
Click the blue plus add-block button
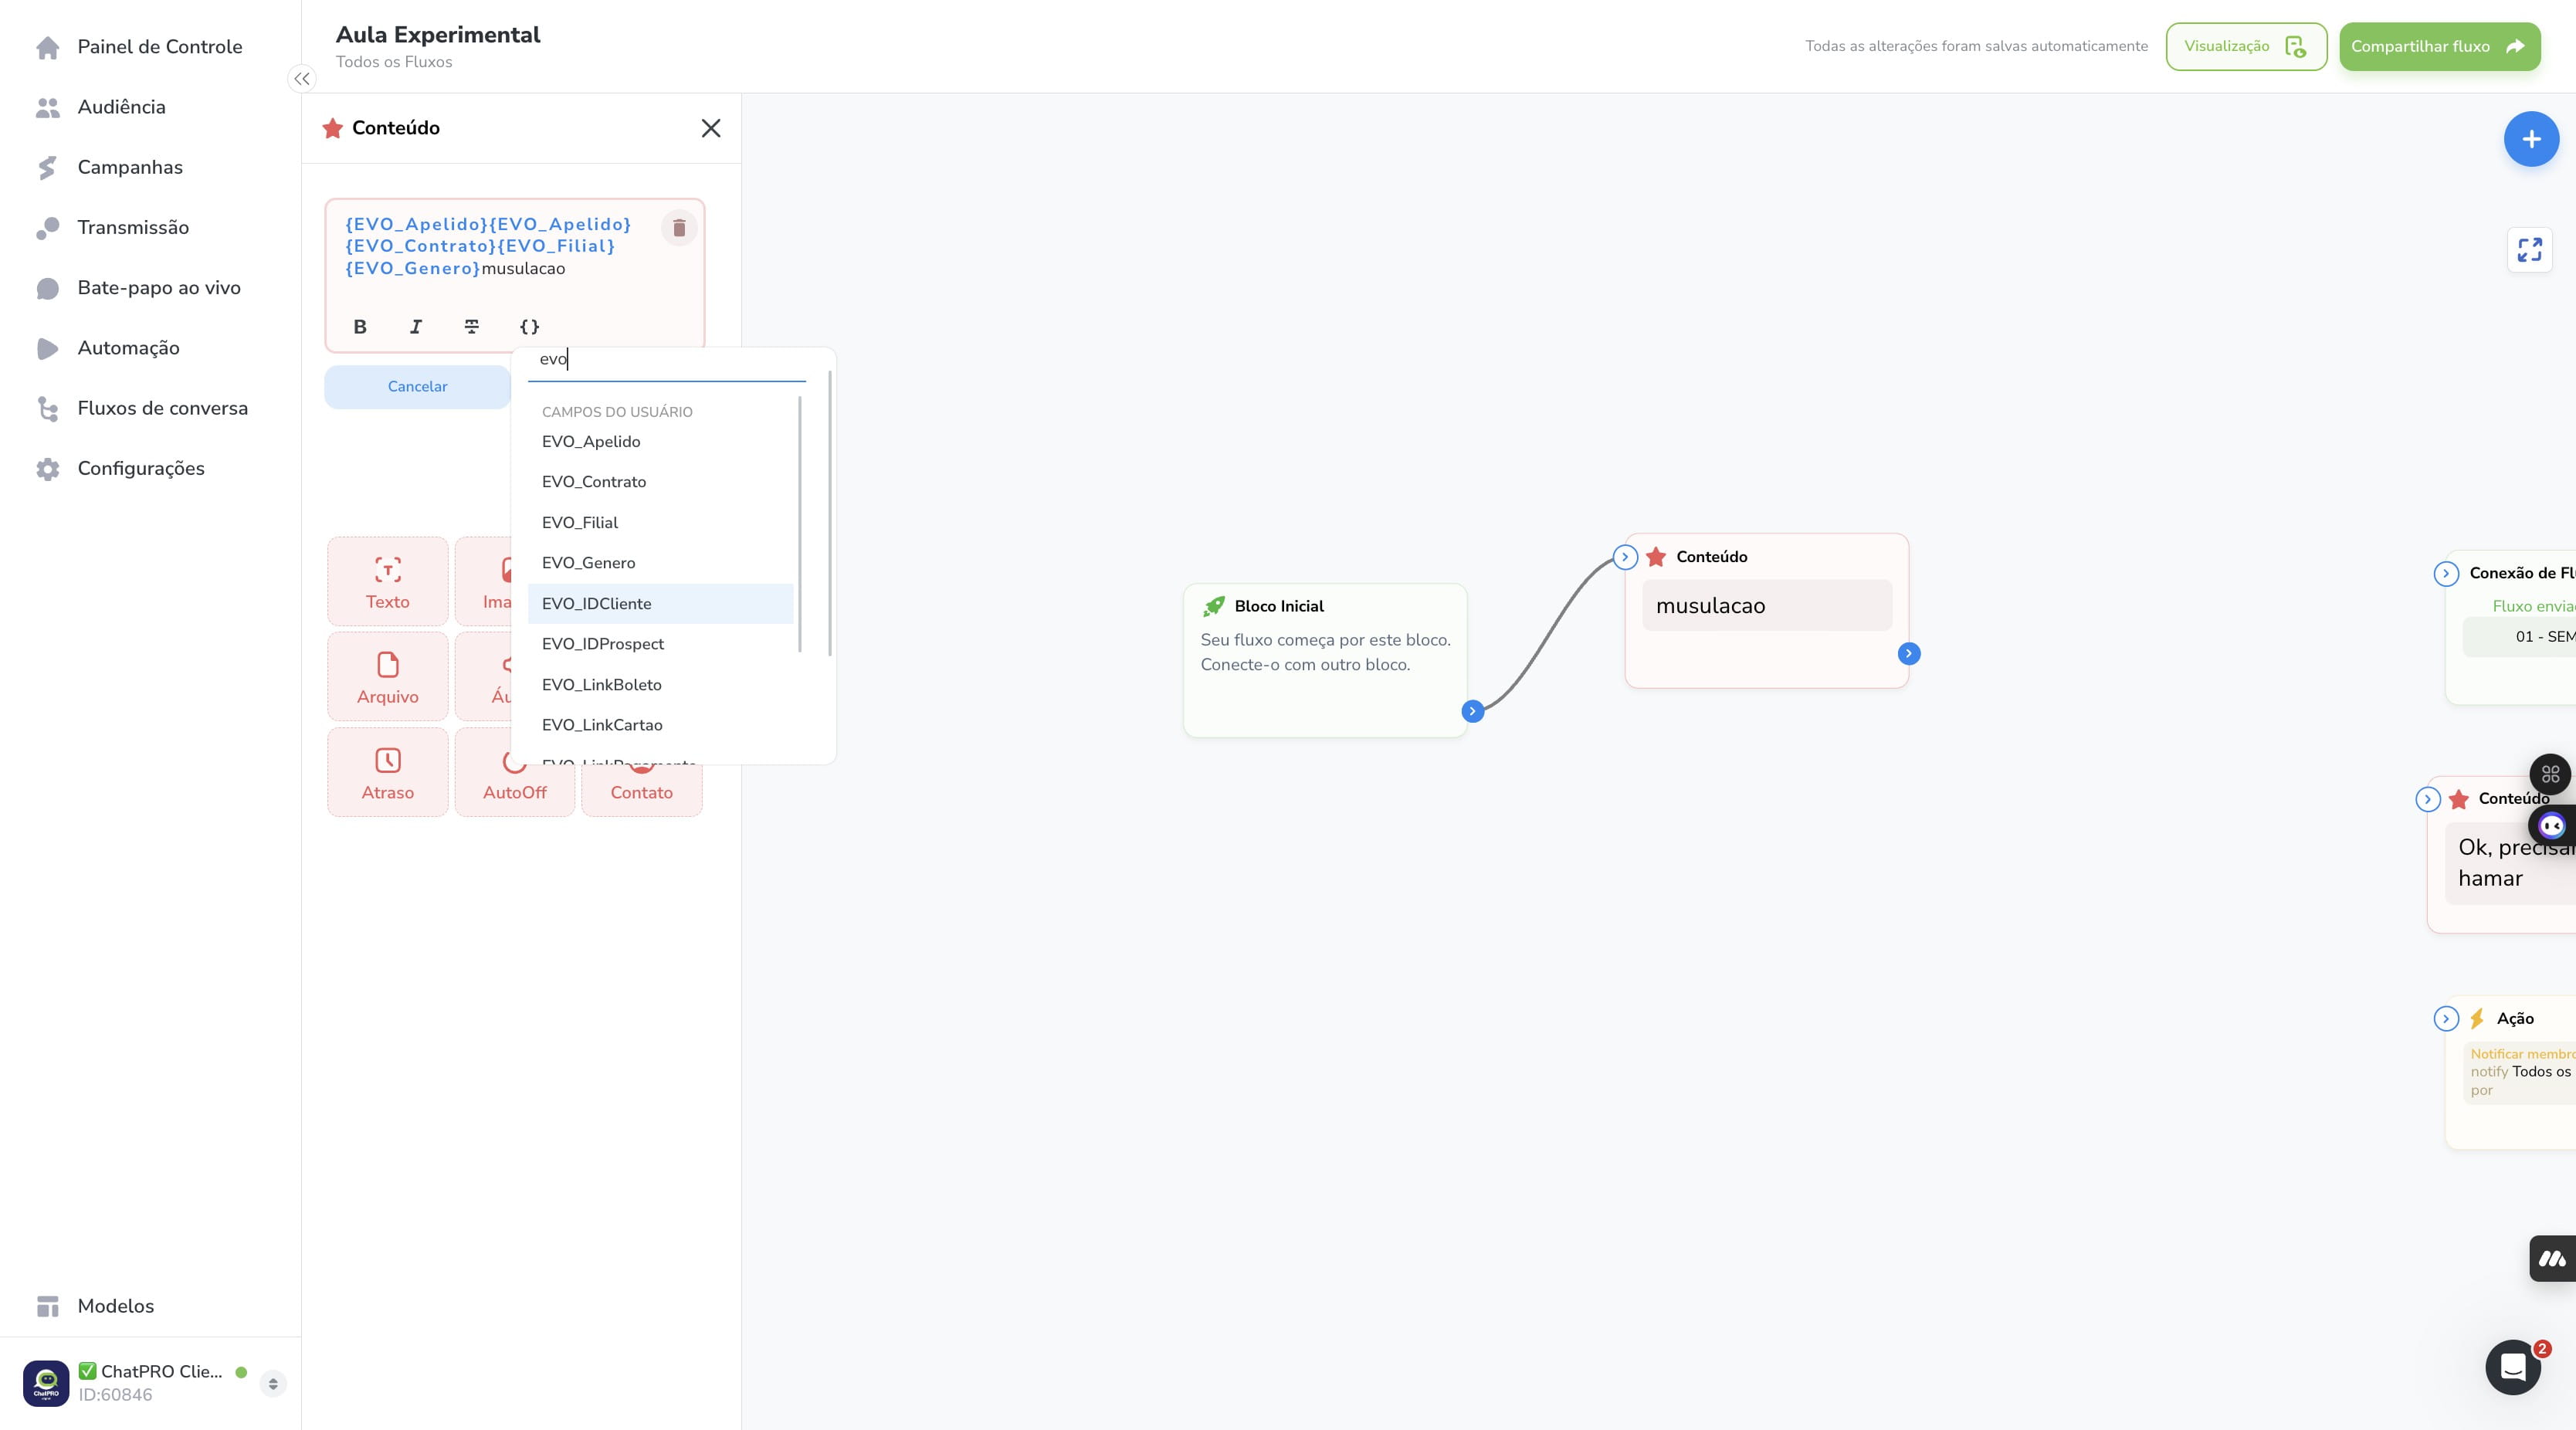click(x=2531, y=139)
